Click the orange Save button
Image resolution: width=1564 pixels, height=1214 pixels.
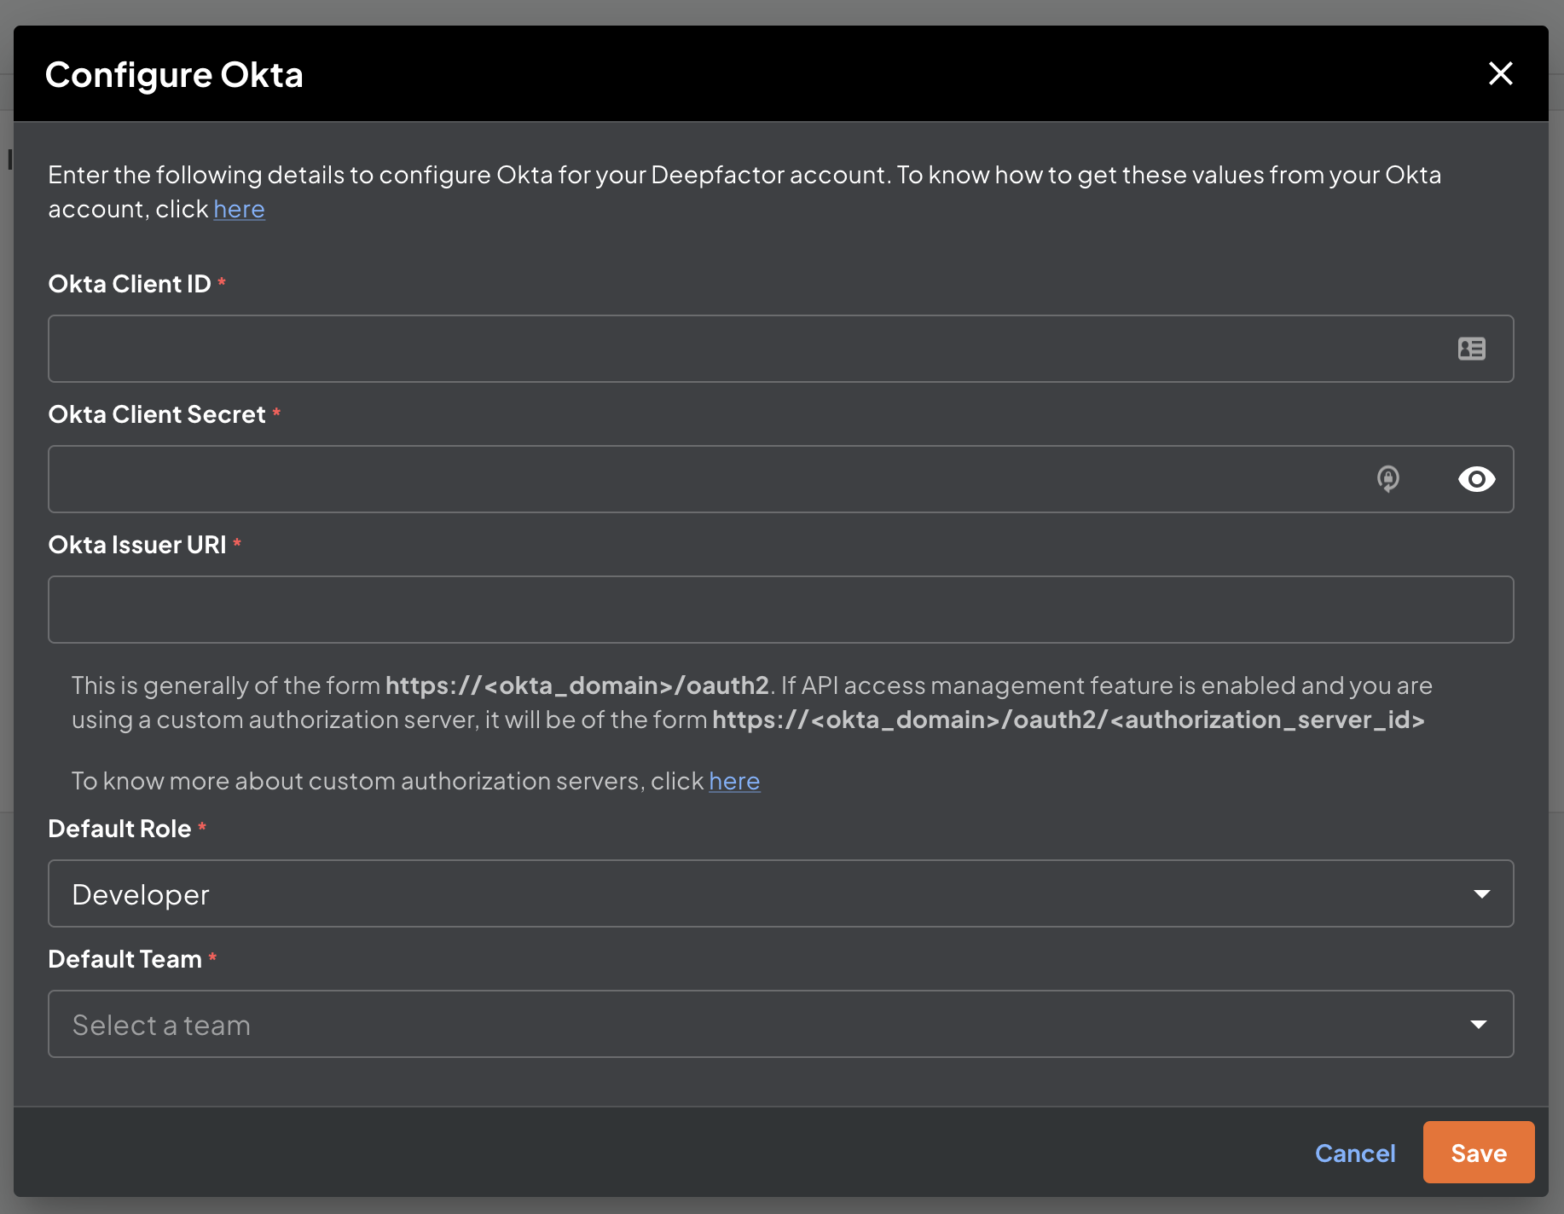1479,1153
